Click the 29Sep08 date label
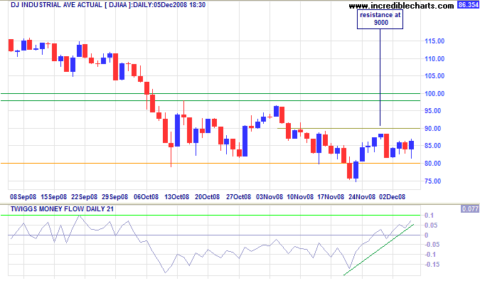Image resolution: width=480 pixels, height=281 pixels. coord(114,197)
